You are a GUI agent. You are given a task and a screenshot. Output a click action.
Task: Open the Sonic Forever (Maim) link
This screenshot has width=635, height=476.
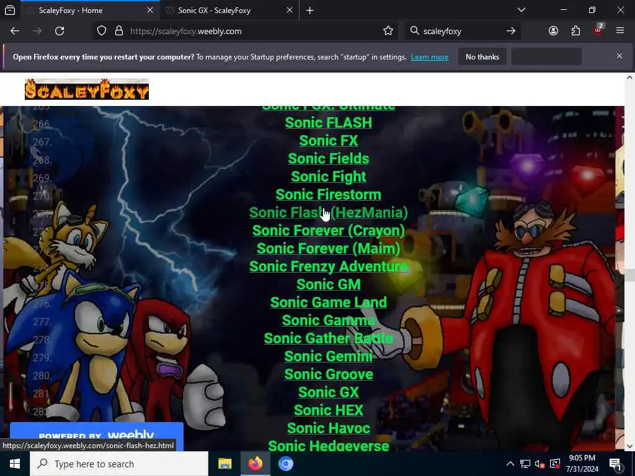click(329, 248)
